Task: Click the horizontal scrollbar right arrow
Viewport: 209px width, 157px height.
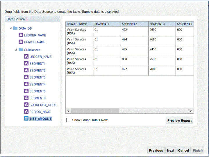Action: coord(191,111)
